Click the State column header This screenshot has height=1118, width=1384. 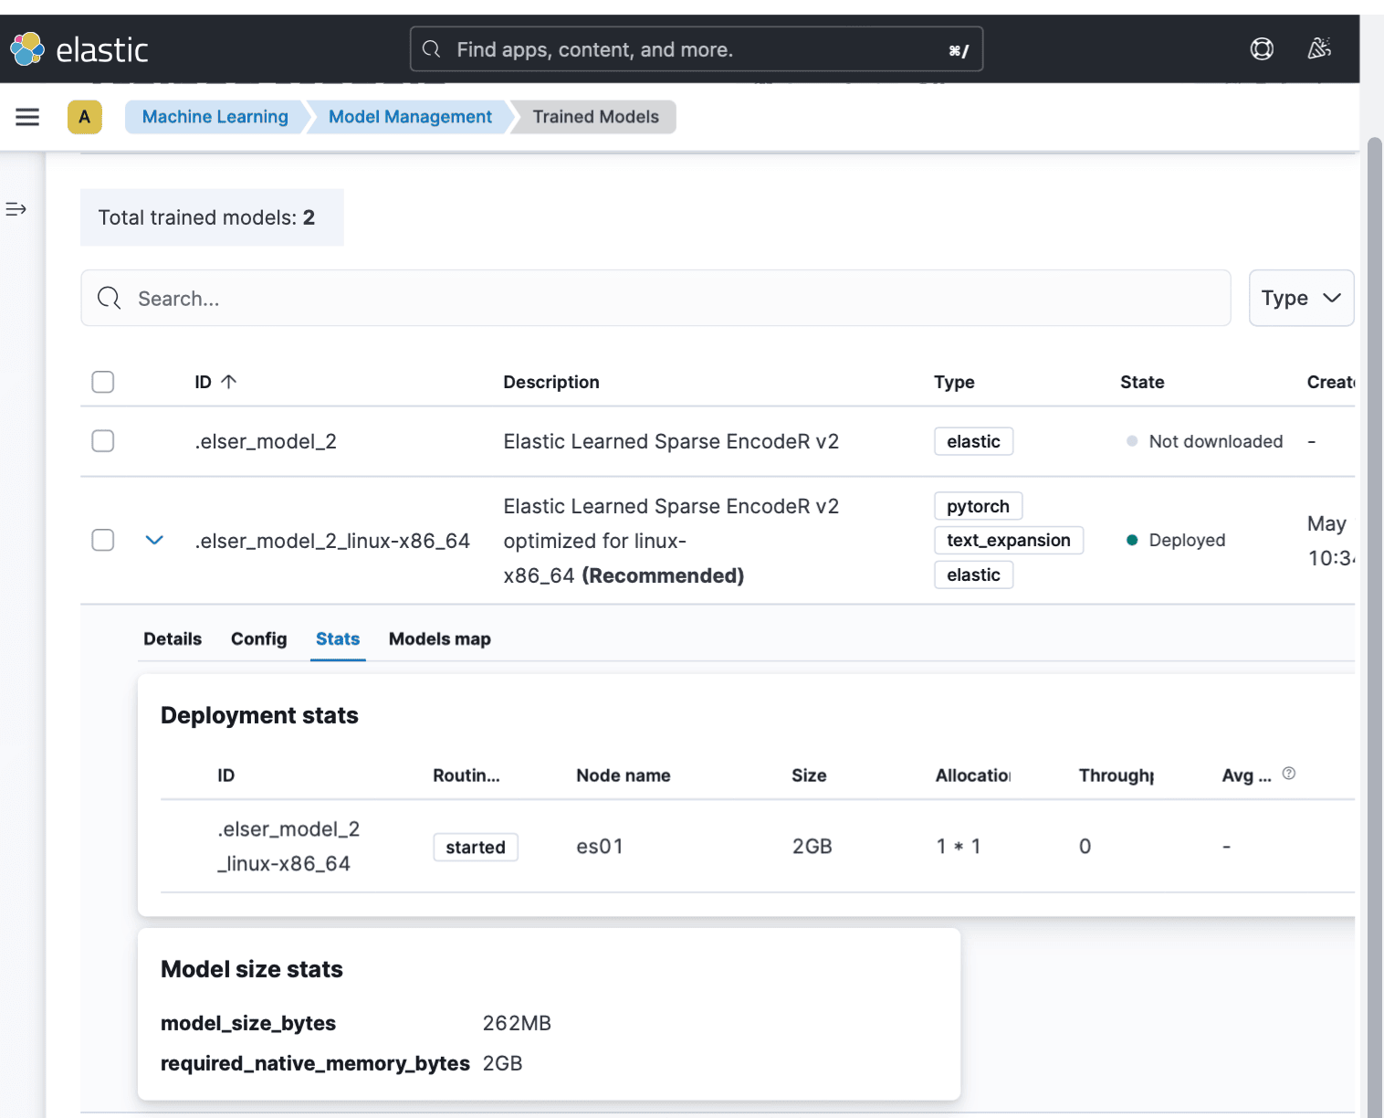pos(1142,382)
